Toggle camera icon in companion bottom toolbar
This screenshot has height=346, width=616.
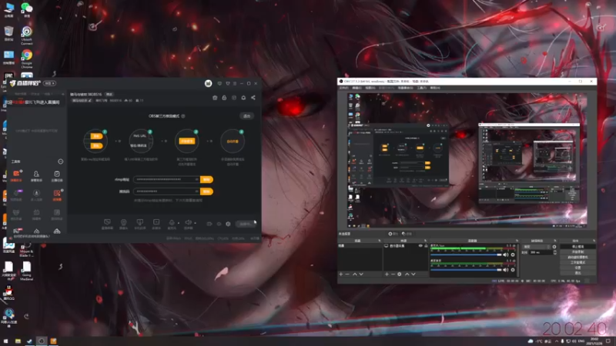click(x=209, y=224)
